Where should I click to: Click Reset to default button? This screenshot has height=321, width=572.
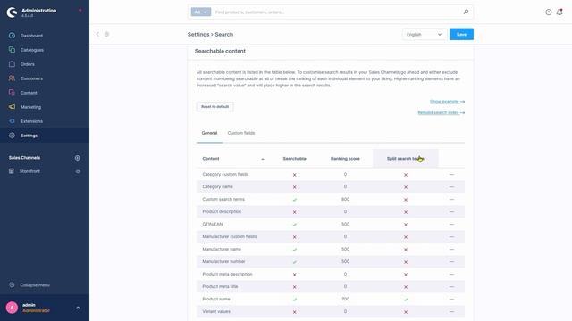pos(214,107)
